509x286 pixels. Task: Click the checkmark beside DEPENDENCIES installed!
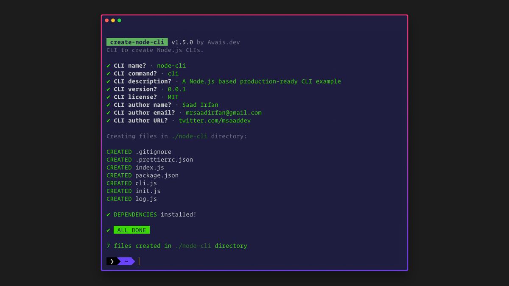(109, 215)
